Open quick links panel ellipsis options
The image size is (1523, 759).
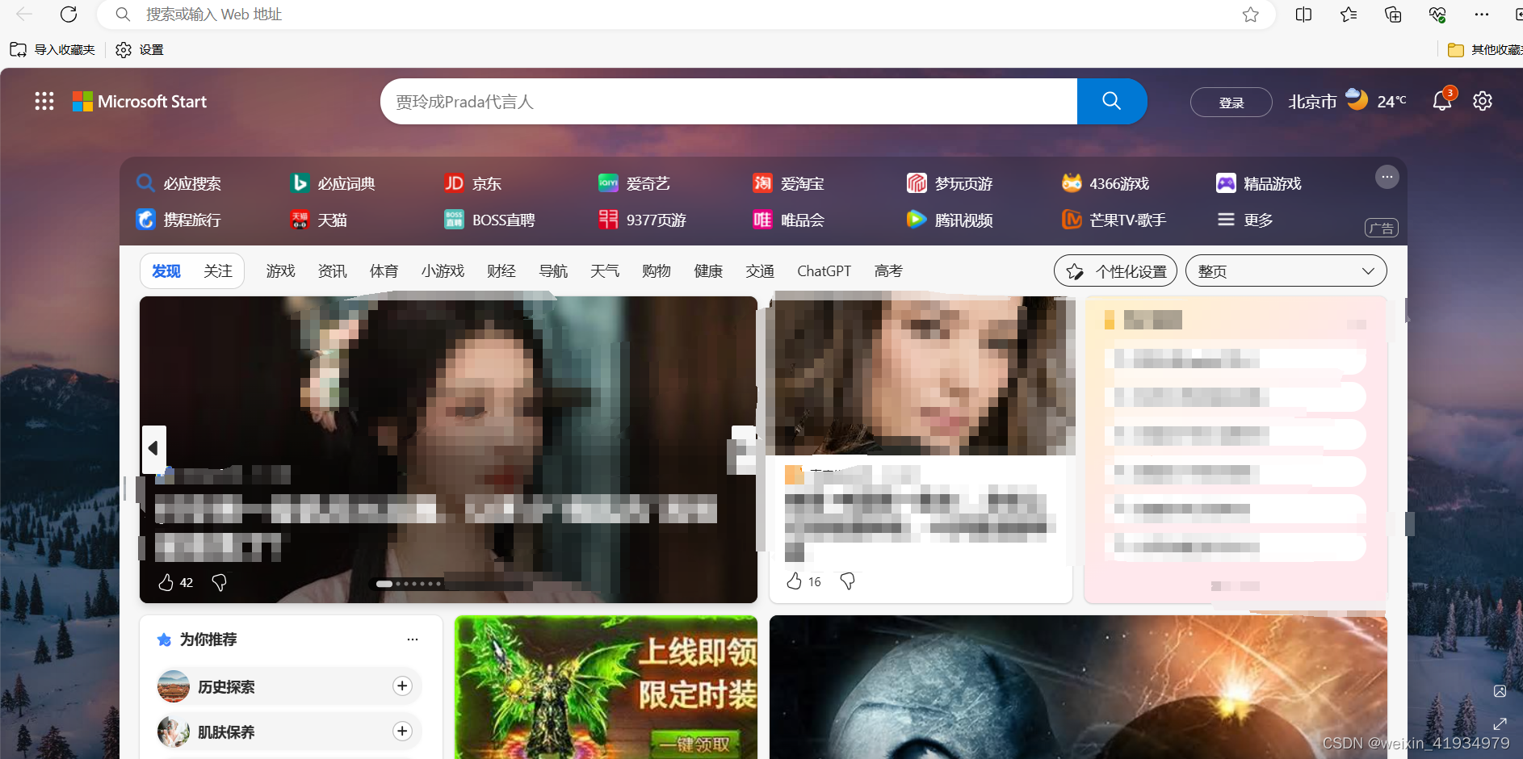pyautogui.click(x=1387, y=177)
